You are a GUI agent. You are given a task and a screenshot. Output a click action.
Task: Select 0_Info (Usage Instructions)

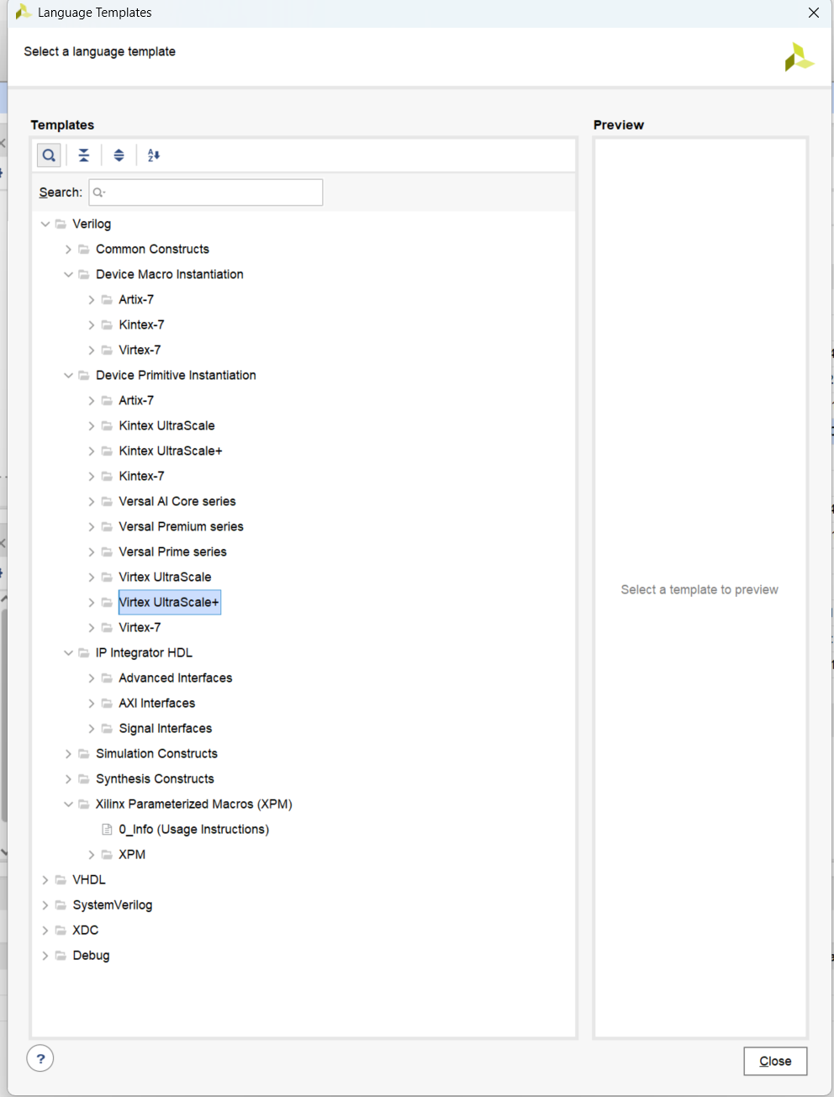tap(193, 829)
